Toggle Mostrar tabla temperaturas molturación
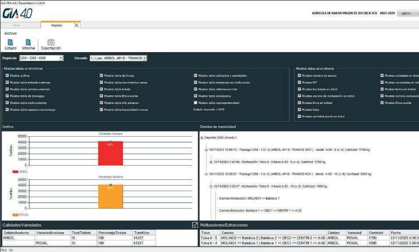Image resolution: width=419 pixels, height=252 pixels. click(x=195, y=82)
